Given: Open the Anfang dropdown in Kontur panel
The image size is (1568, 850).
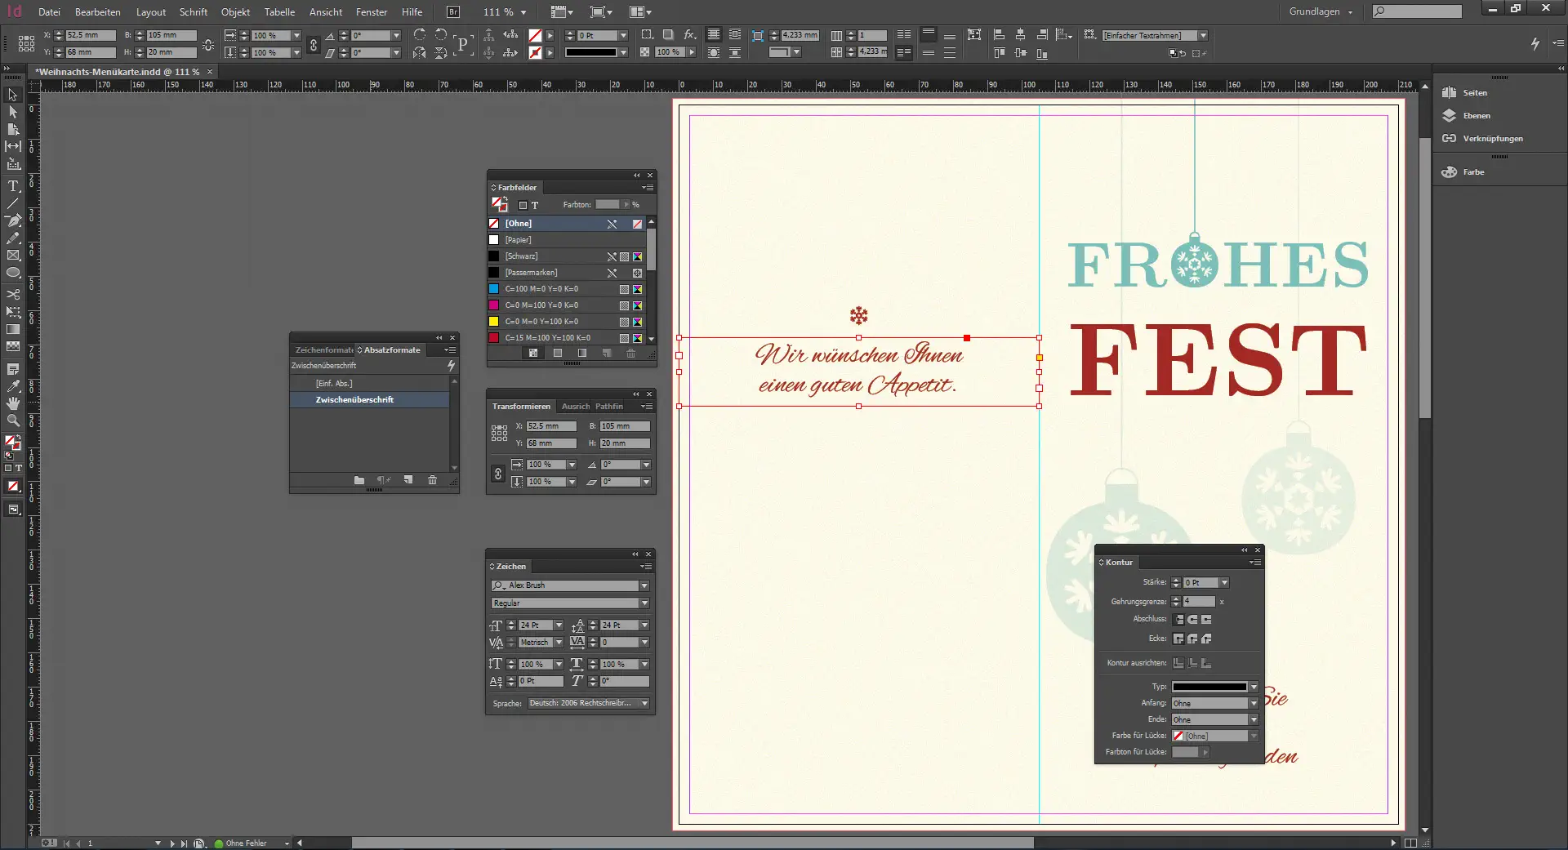Looking at the screenshot, I should coord(1254,703).
